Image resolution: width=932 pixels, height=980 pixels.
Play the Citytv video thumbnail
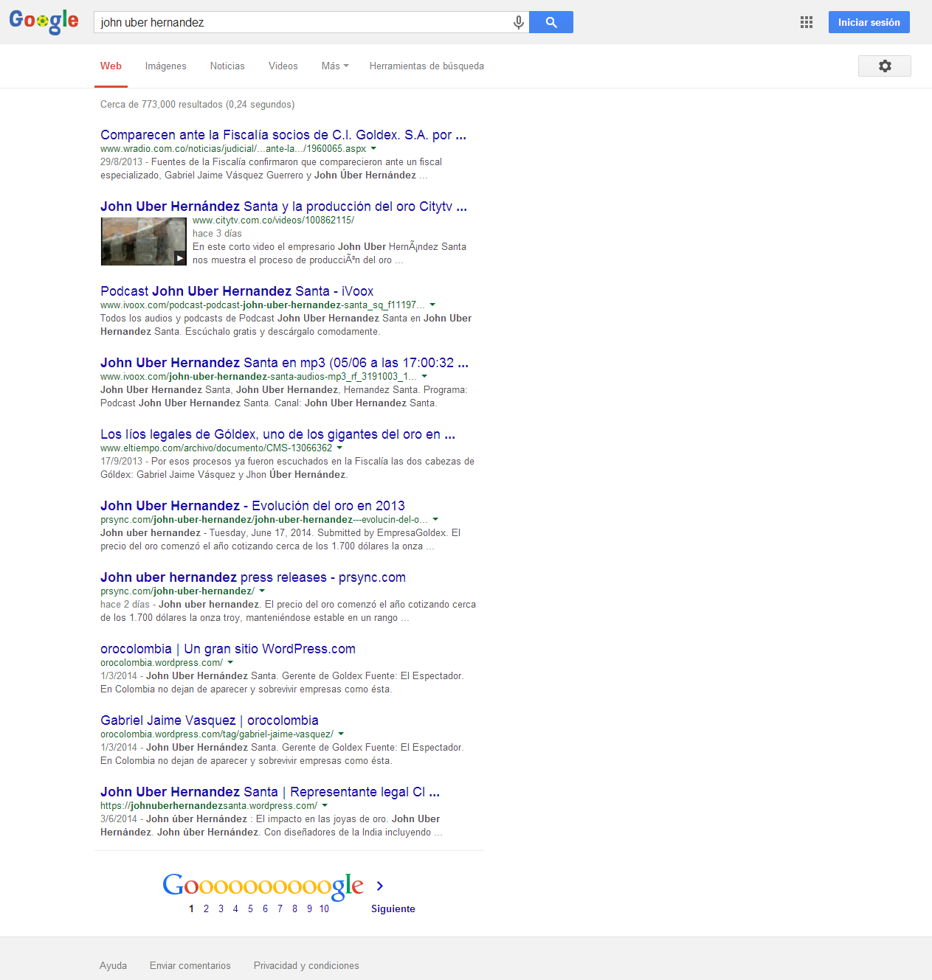[144, 242]
